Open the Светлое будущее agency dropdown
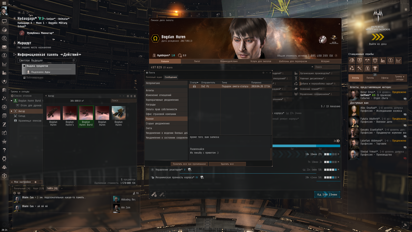The width and height of the screenshot is (412, 232). coord(47,60)
